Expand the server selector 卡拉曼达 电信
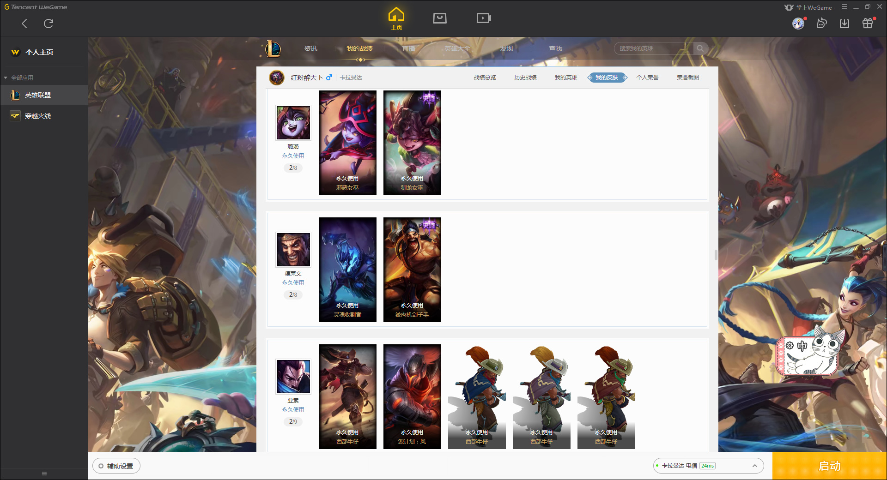887x480 pixels. pos(708,466)
